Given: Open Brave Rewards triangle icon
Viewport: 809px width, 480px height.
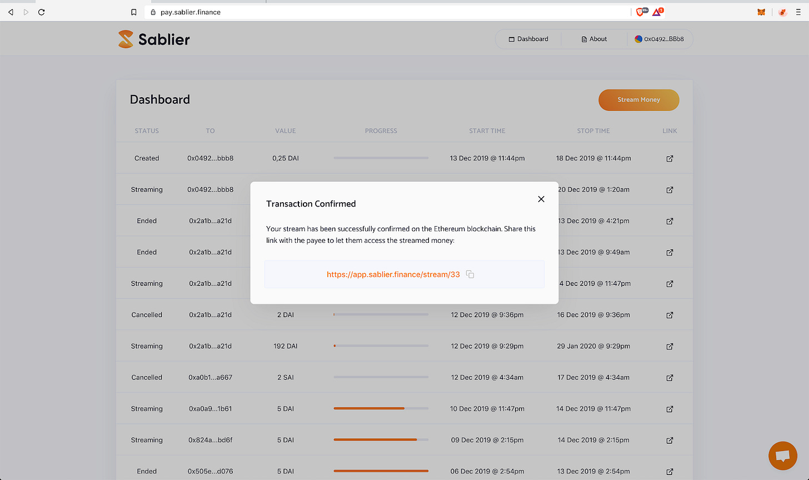Looking at the screenshot, I should pos(658,12).
